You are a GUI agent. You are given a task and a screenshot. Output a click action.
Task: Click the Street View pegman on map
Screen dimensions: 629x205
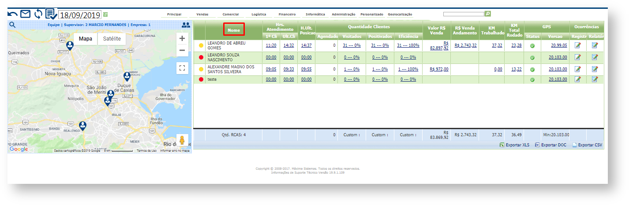click(182, 141)
